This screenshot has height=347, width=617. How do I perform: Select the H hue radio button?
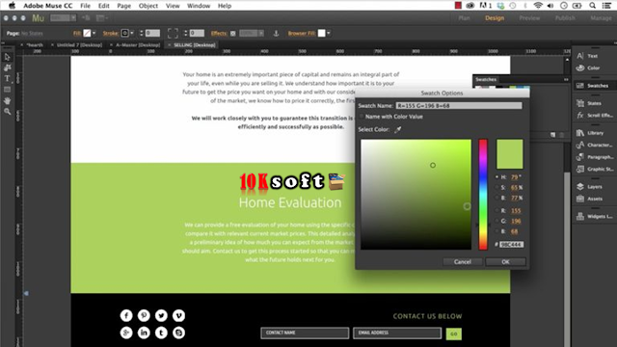496,177
